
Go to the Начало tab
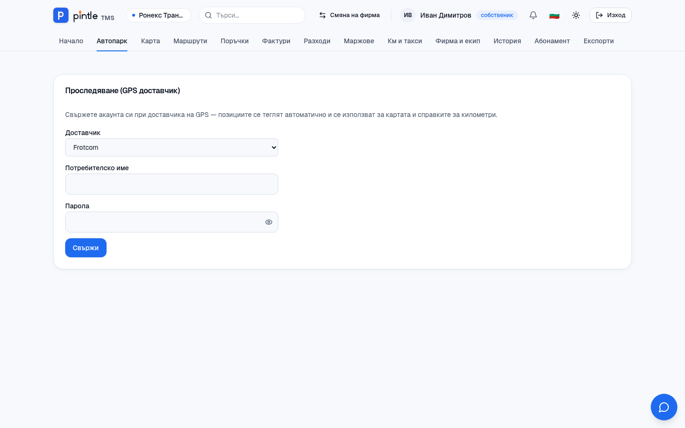coord(71,41)
